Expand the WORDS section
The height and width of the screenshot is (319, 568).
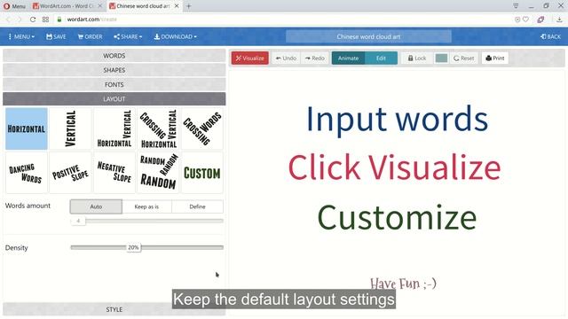coord(114,56)
